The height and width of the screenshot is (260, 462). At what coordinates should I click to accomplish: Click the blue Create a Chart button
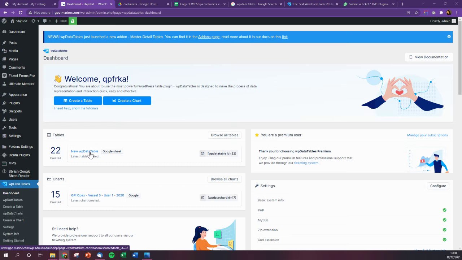[x=127, y=100]
